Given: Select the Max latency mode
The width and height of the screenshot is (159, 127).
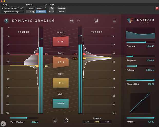Looking at the screenshot, I should coord(107,122).
